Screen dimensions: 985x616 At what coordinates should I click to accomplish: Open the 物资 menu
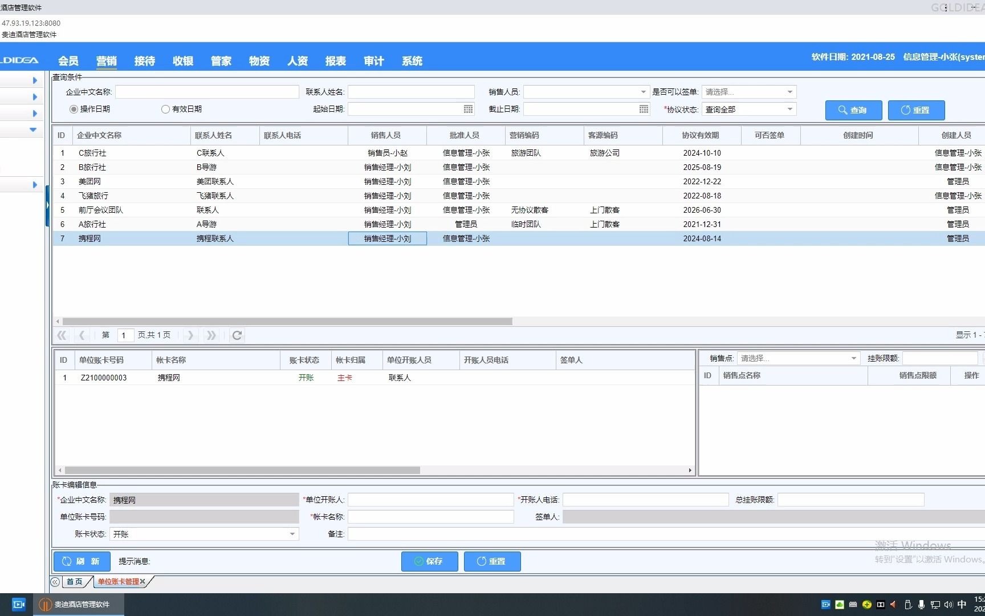point(259,61)
